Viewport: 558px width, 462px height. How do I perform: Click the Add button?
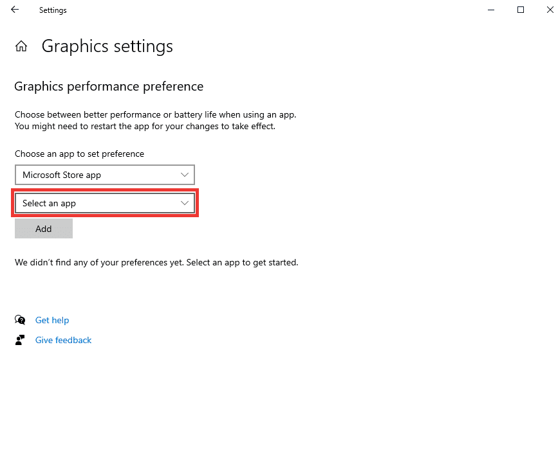point(44,229)
